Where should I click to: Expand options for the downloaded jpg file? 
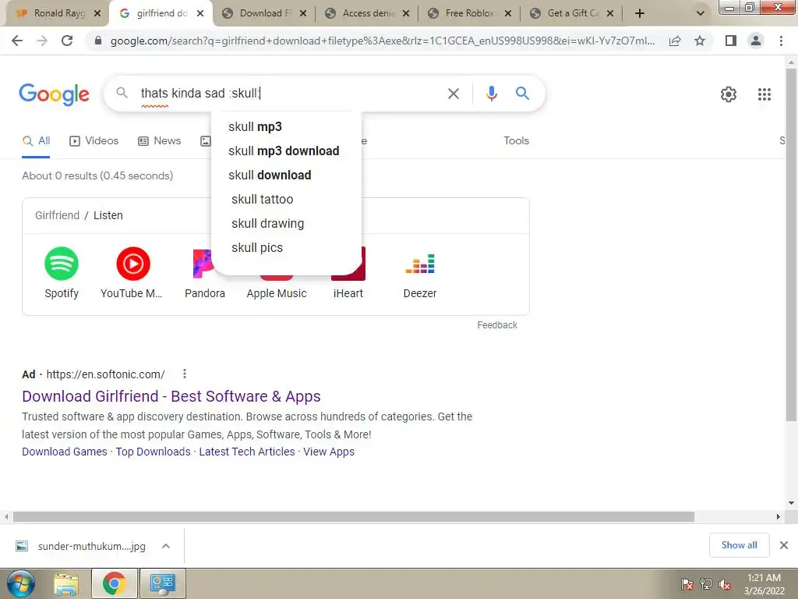(165, 546)
